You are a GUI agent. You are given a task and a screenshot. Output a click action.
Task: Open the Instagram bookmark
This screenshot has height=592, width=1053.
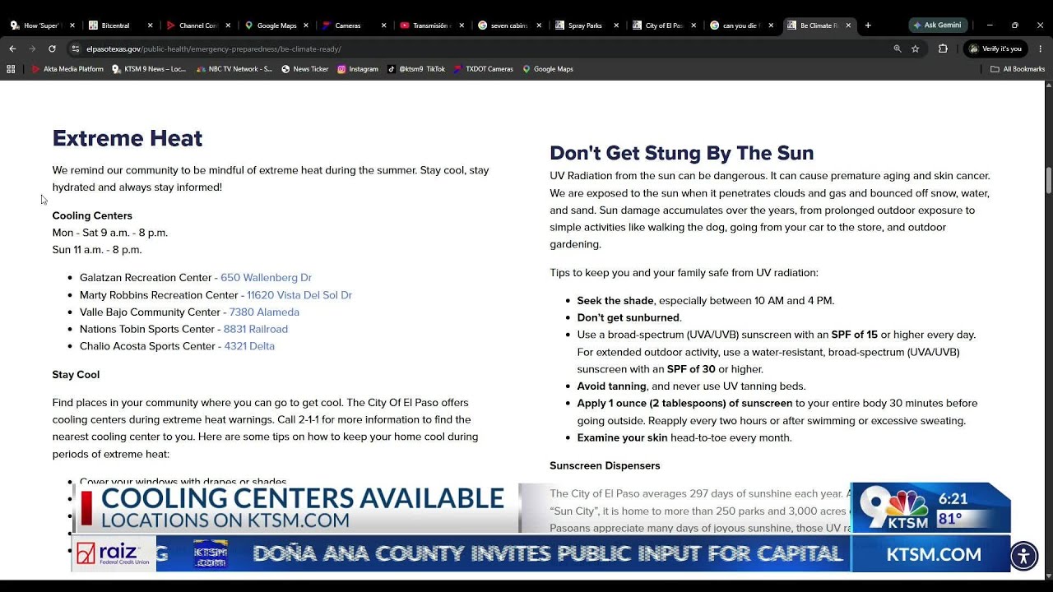358,69
